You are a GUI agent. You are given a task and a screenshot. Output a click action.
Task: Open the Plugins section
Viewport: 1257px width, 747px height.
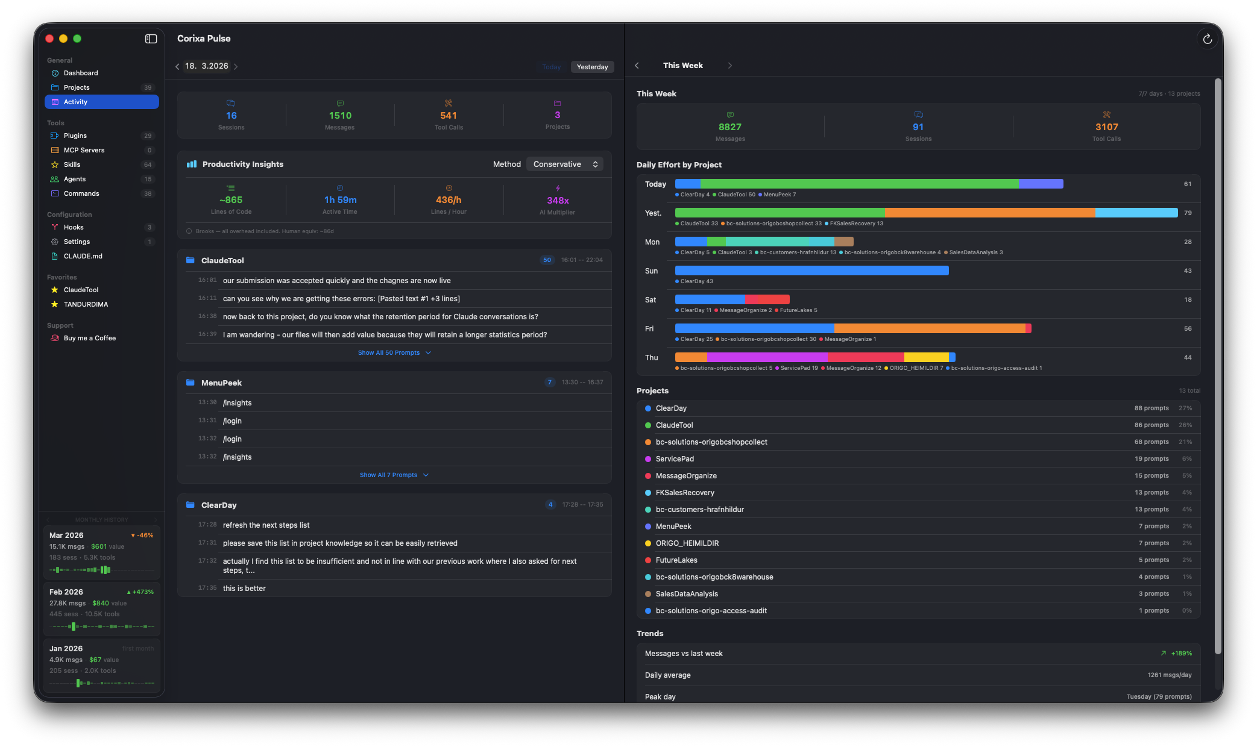[x=77, y=136]
